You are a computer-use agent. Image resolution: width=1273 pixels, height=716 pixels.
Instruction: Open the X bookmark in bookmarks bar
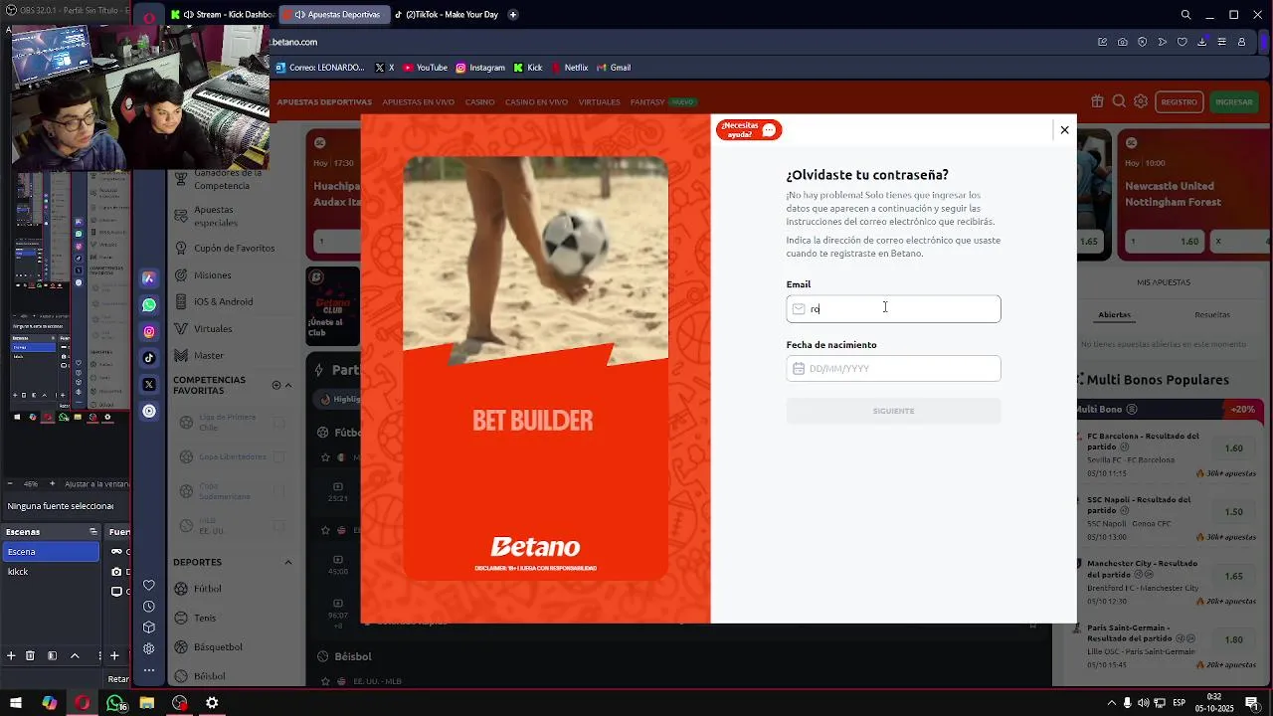(385, 68)
